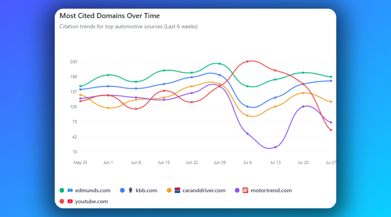This screenshot has height=217, width=391.
Task: Click the 'Most Cited Domains Over Time' title
Action: 109,16
